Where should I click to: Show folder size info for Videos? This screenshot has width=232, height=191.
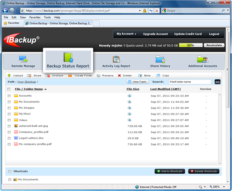(x=129, y=120)
